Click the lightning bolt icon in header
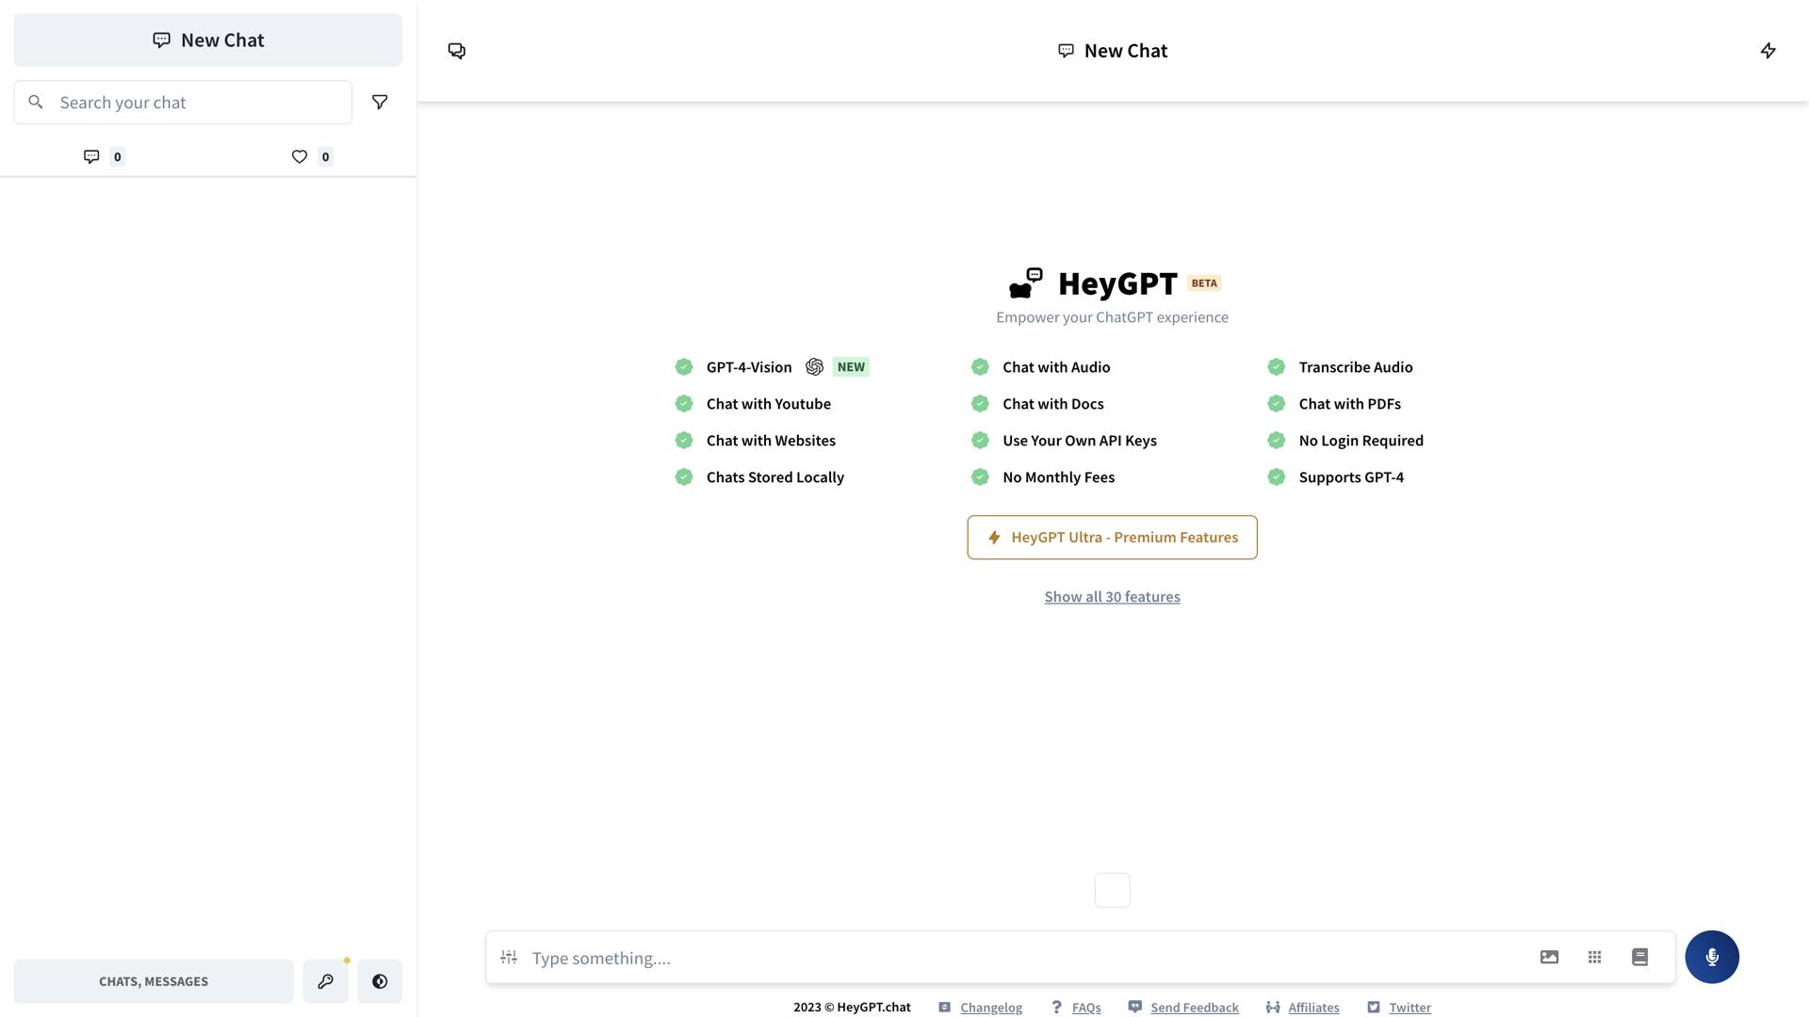Image resolution: width=1809 pixels, height=1017 pixels. pos(1768,51)
